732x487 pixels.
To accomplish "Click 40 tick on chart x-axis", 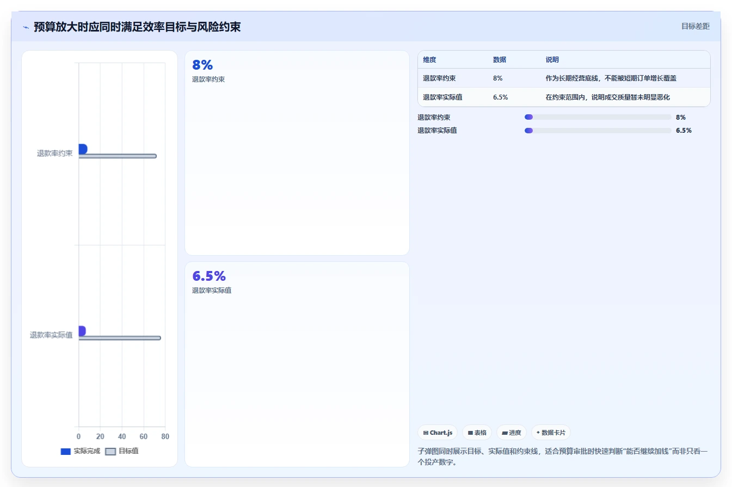I will [x=122, y=436].
